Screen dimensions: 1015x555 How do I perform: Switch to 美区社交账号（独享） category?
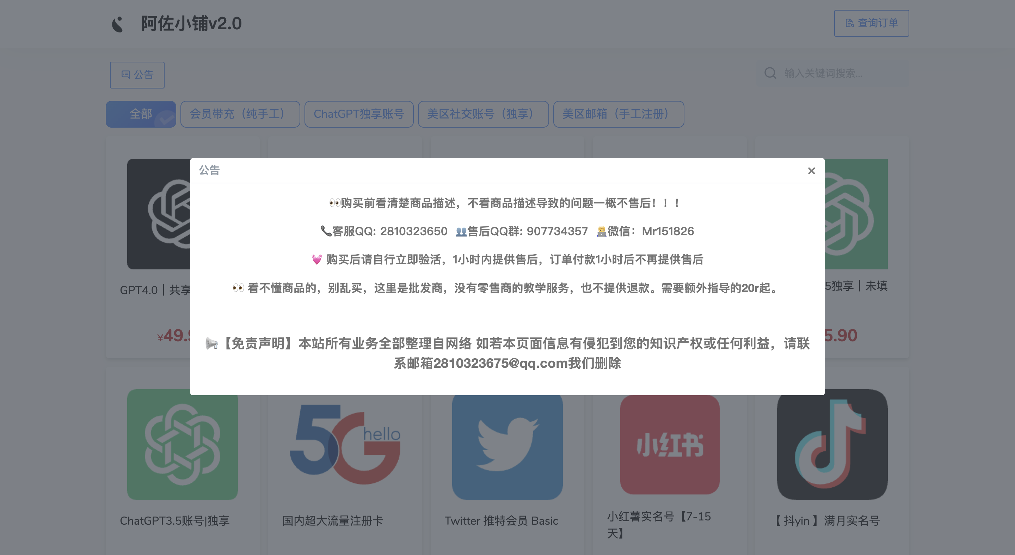[x=483, y=114]
